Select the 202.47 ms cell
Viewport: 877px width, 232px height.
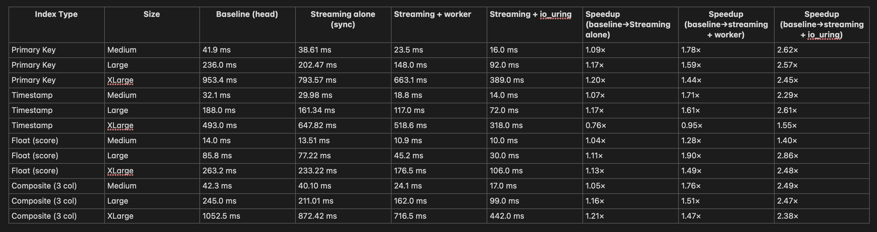point(317,65)
